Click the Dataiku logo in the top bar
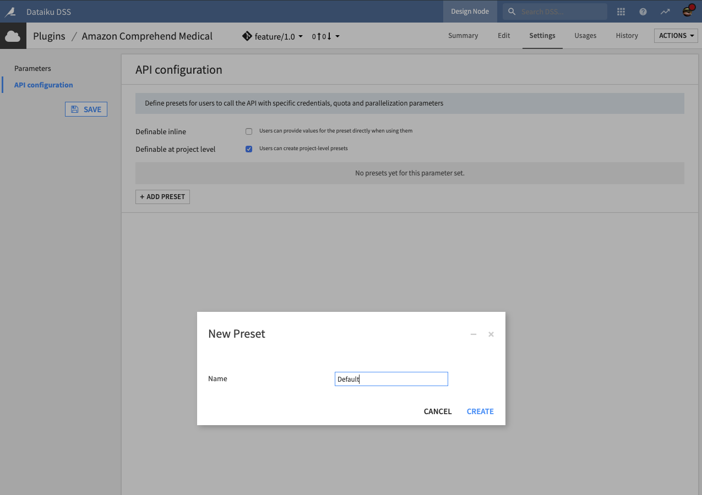 11,11
